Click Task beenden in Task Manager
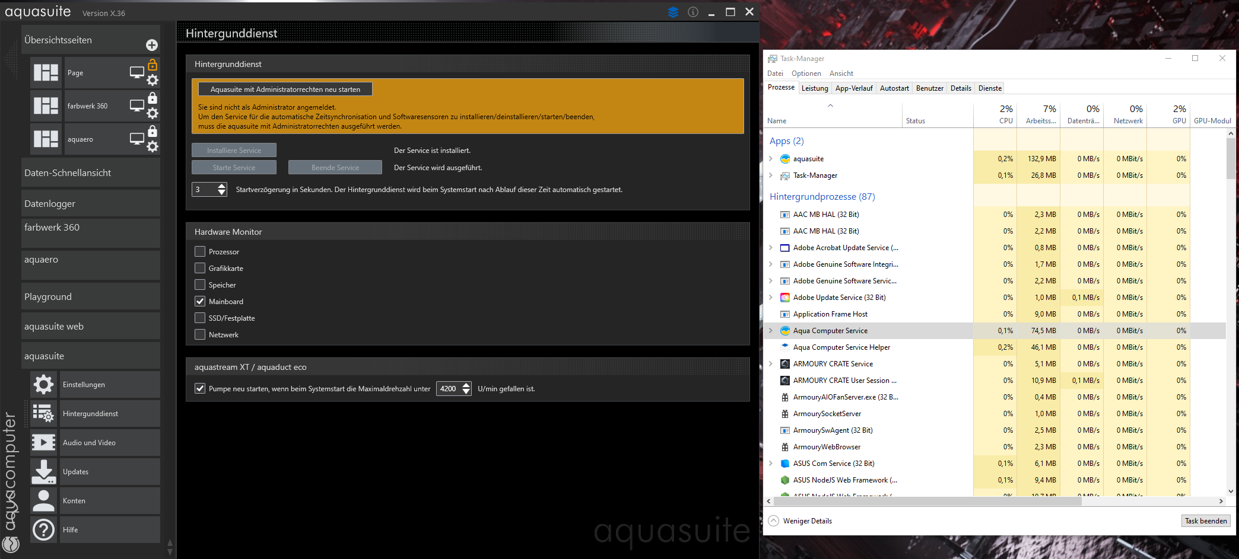The height and width of the screenshot is (559, 1239). (x=1206, y=521)
